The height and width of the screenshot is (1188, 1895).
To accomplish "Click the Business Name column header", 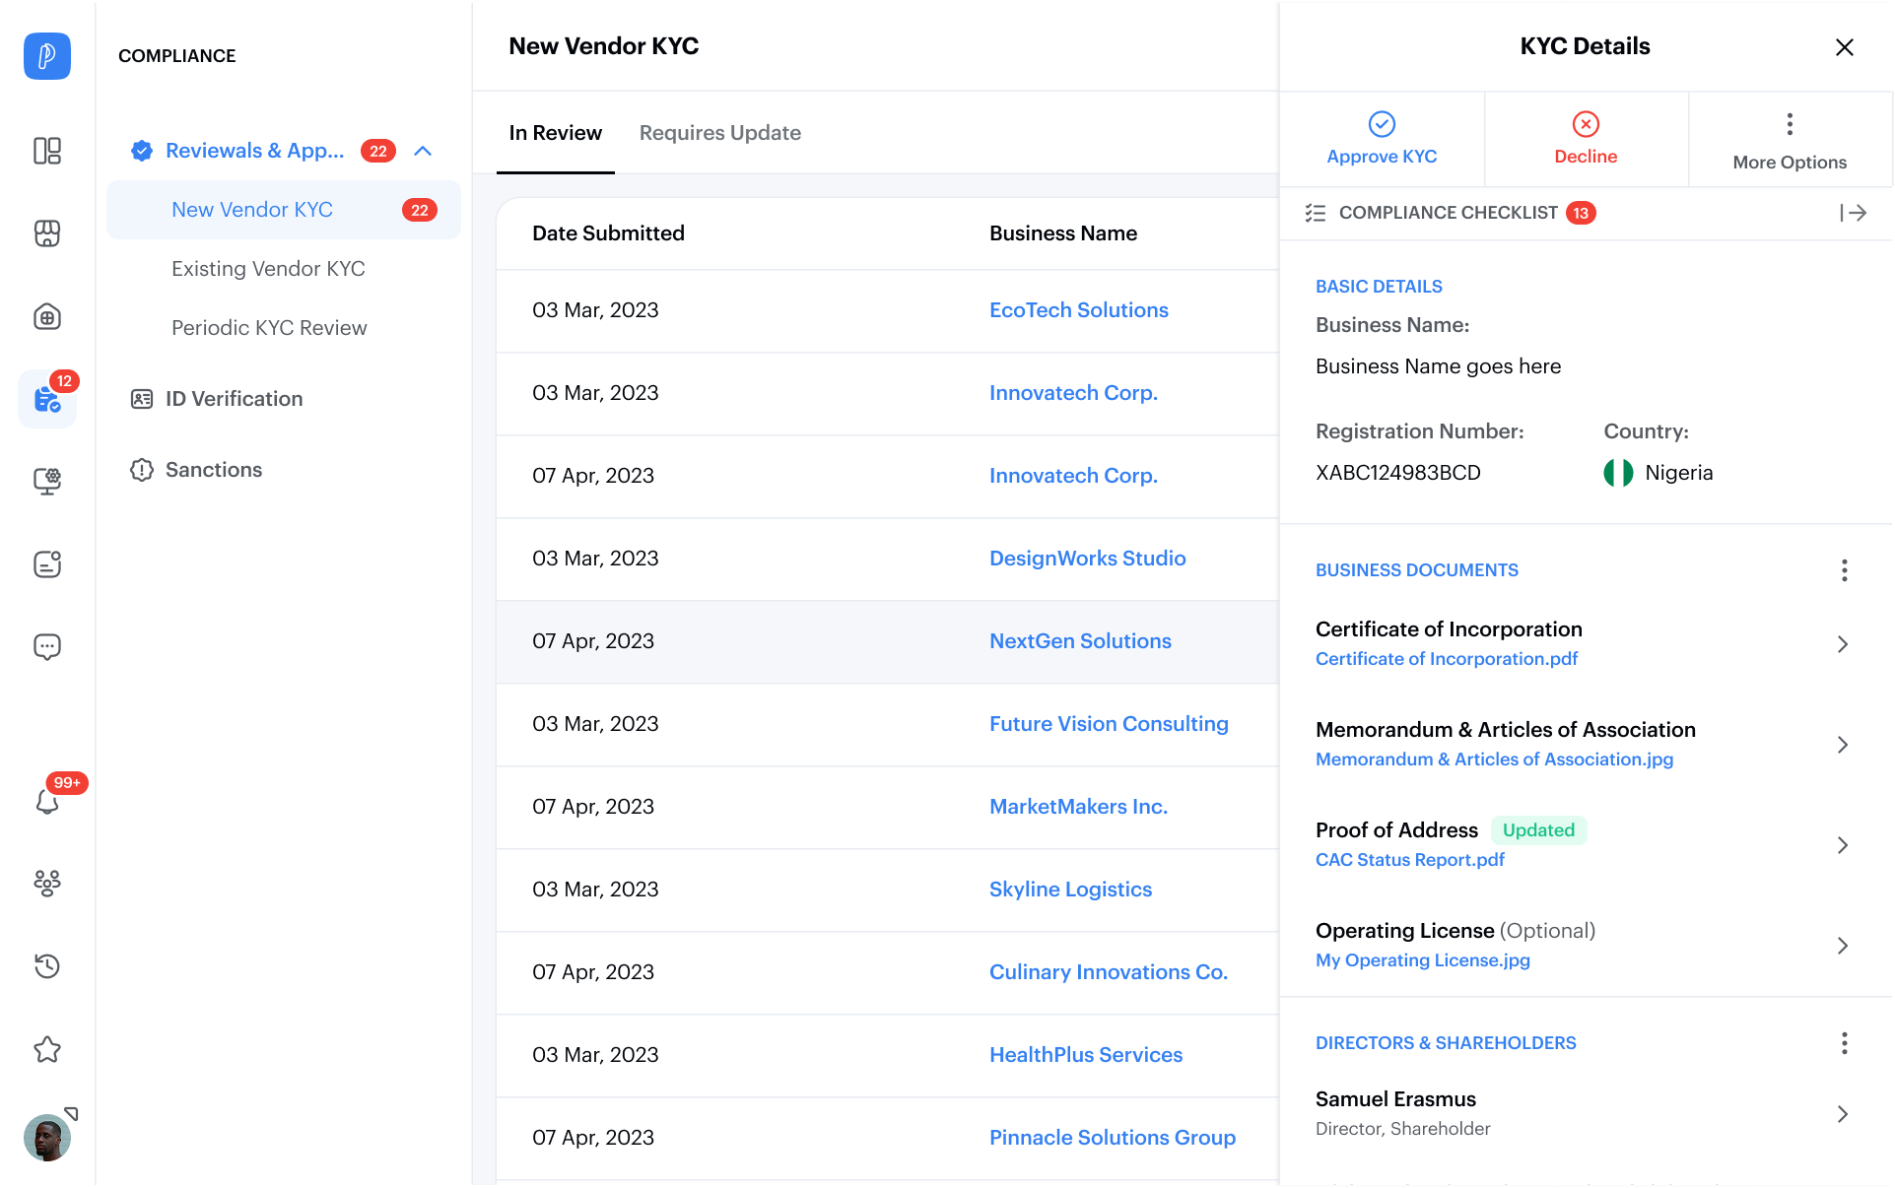I will (x=1062, y=233).
